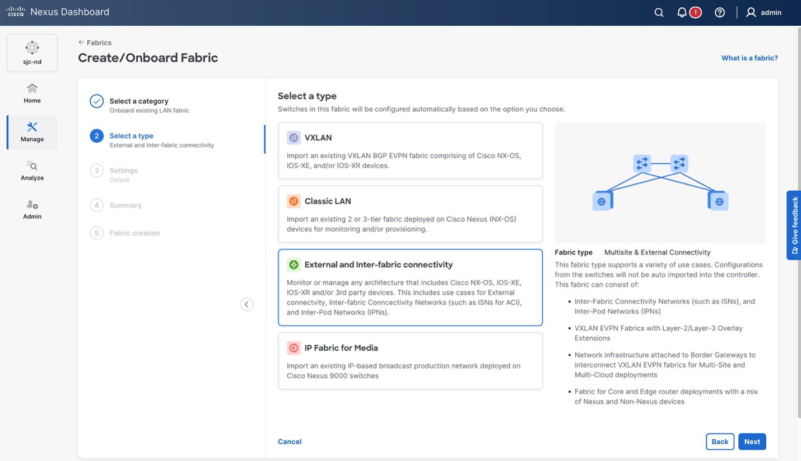Click the step 4 Summary circle
Viewport: 801px width, 461px height.
coord(96,205)
